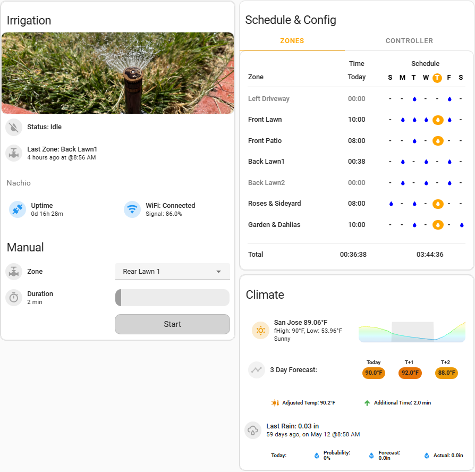Adjust the Duration slider bar
475x472 pixels.
point(172,298)
